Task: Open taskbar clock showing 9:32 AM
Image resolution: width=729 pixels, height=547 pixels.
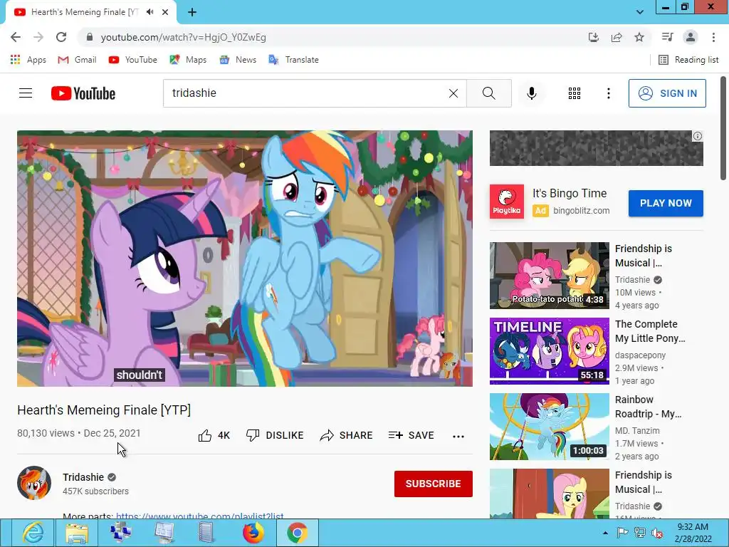Action: [x=693, y=533]
